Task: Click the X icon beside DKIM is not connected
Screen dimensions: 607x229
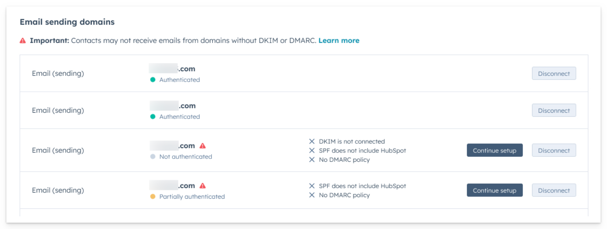Action: (x=311, y=141)
